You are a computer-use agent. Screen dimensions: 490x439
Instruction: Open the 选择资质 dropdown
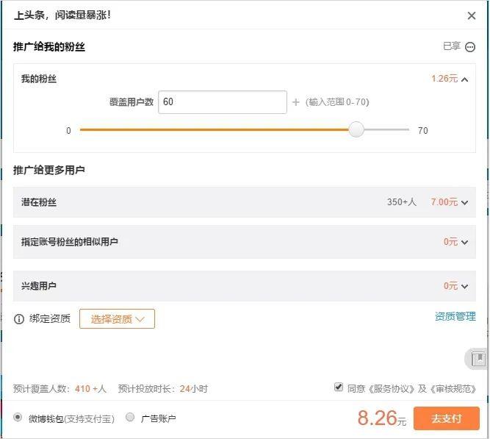pyautogui.click(x=117, y=319)
